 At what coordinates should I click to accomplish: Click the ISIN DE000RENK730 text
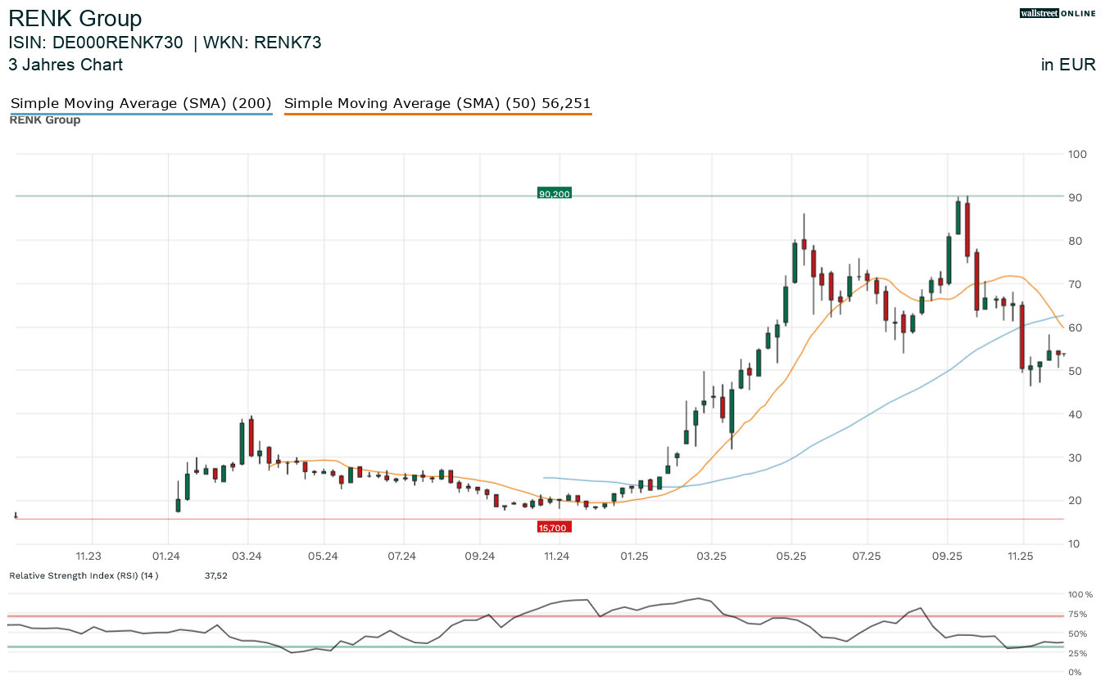96,43
